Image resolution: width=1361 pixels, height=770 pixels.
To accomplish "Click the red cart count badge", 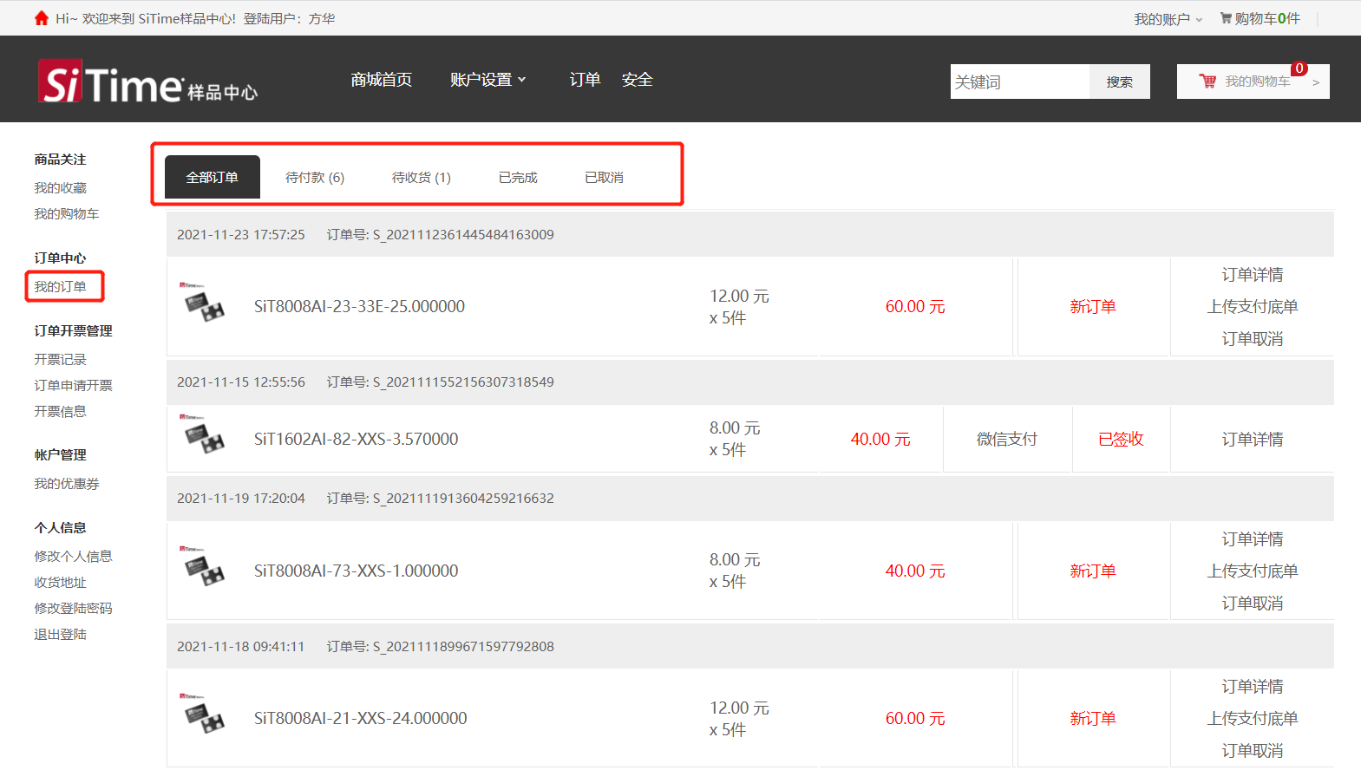I will [x=1299, y=69].
